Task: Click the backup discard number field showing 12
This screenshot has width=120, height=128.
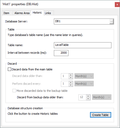Action: (82, 97)
